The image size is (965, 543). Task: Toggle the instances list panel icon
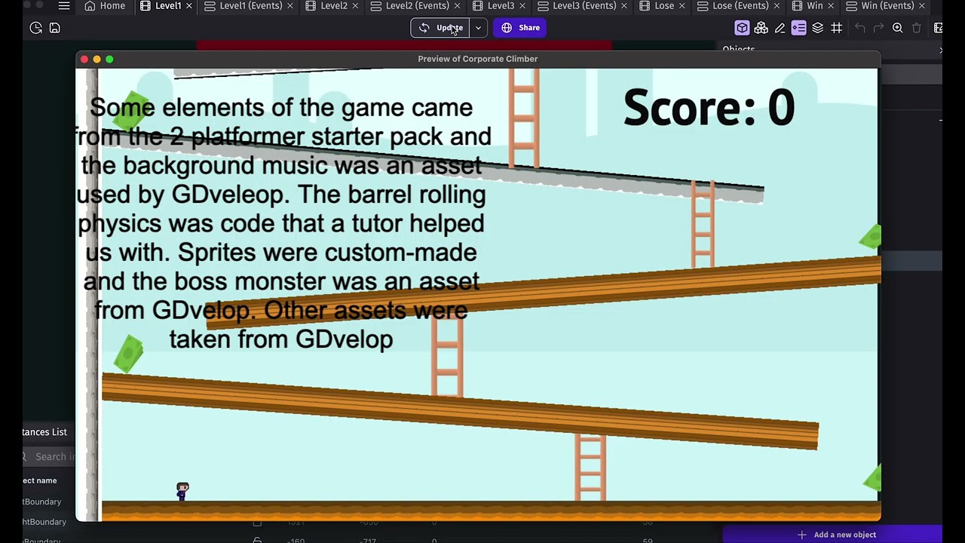point(798,28)
